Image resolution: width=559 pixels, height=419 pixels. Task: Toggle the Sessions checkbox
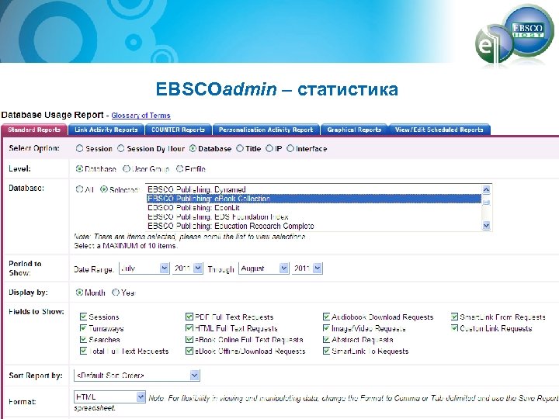tap(83, 317)
